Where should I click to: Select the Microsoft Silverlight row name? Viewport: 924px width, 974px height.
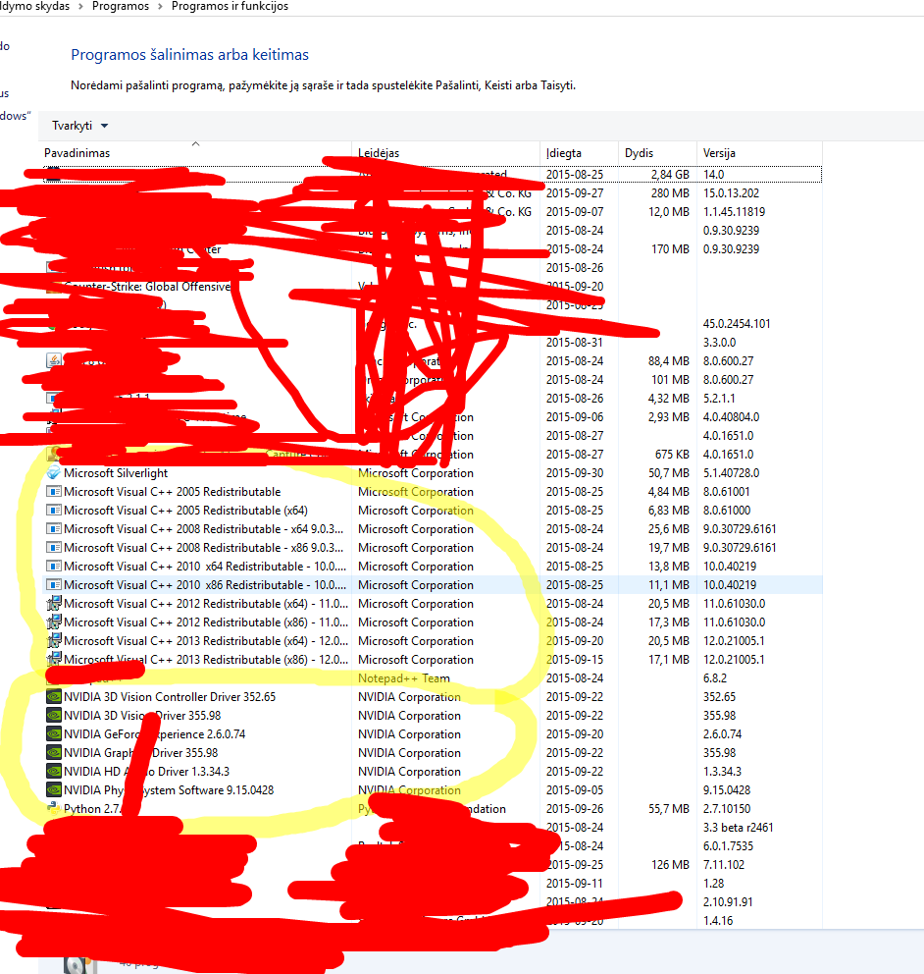[x=116, y=472]
